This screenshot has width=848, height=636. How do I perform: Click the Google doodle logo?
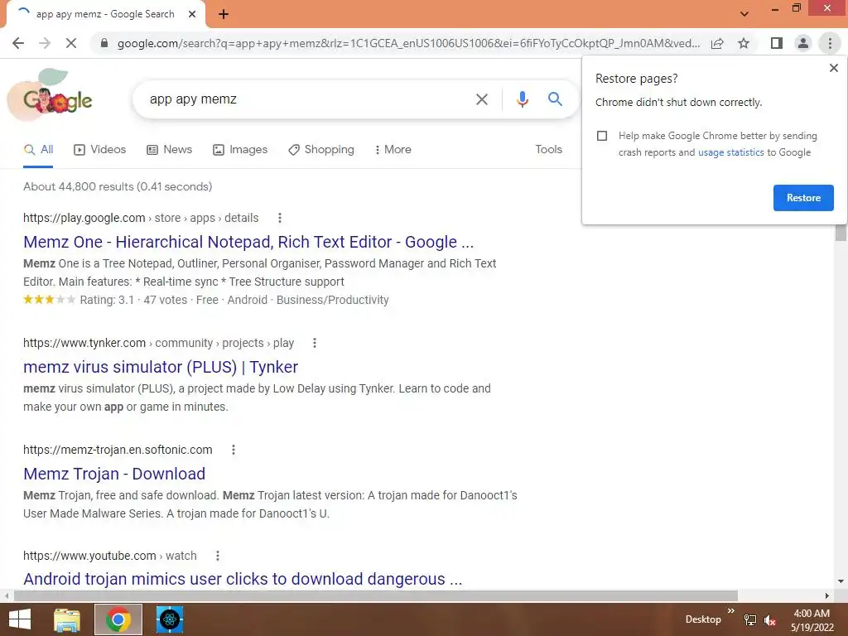point(51,95)
